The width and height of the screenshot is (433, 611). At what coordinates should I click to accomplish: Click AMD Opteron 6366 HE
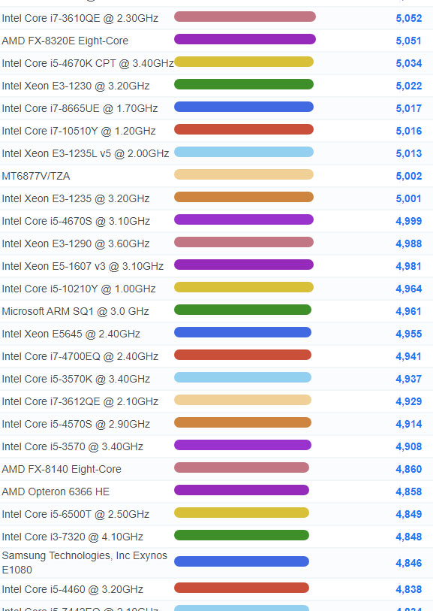56,492
